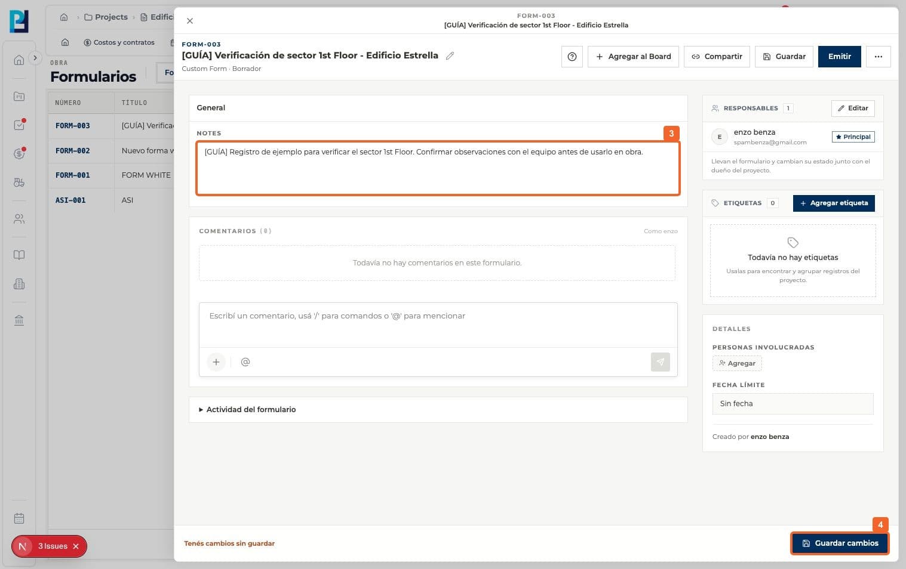Click the Compartir button
This screenshot has width=906, height=569.
pyautogui.click(x=717, y=57)
